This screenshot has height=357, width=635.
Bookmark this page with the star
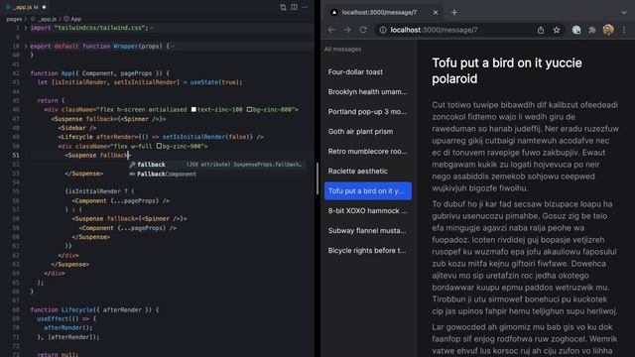click(557, 30)
